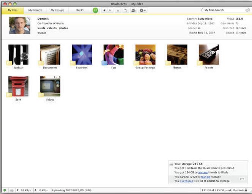The image size is (252, 194).
Task: Click the purchased link in storage popup
Action: tap(187, 181)
